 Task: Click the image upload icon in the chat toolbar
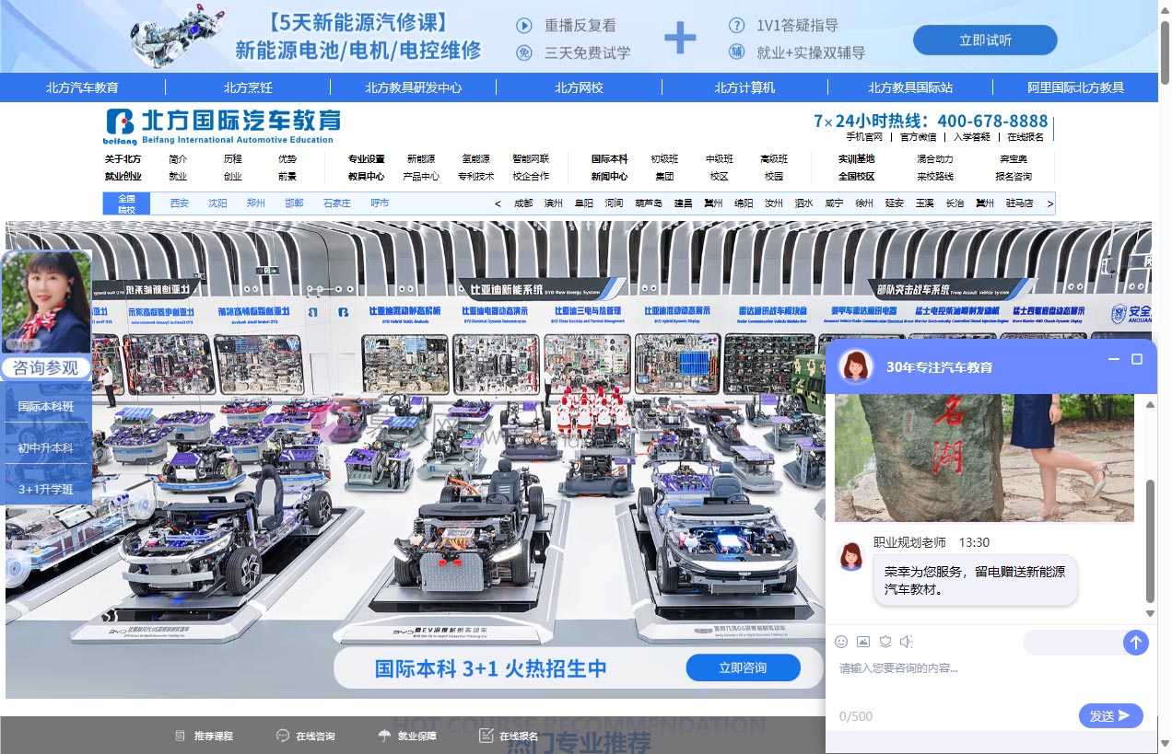[x=862, y=642]
